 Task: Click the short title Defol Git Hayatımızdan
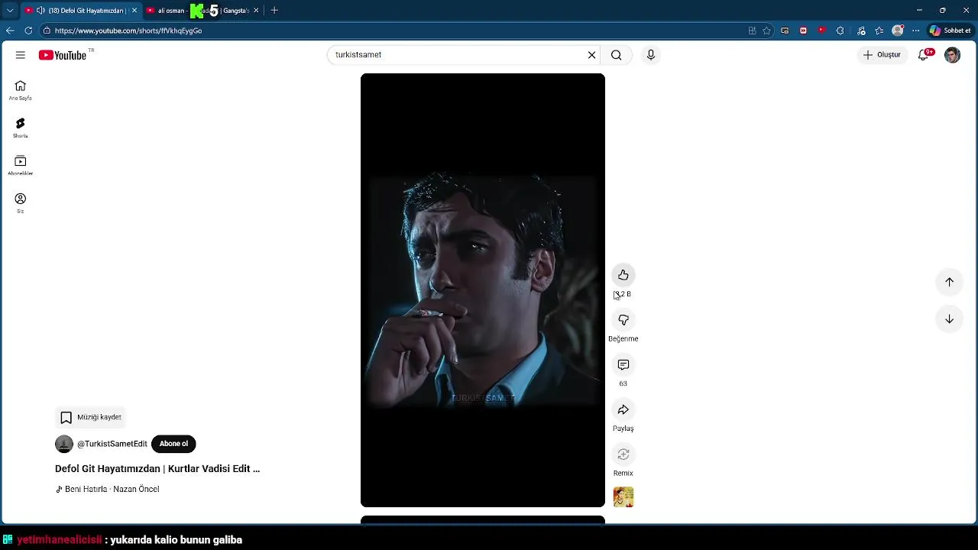pos(157,469)
